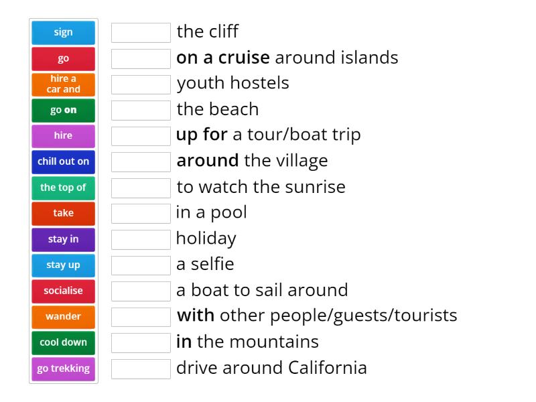Choose the orange 'wander' tile

pyautogui.click(x=63, y=316)
